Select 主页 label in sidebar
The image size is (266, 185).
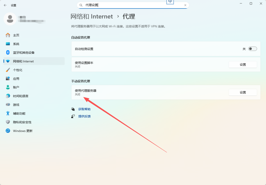[16, 35]
